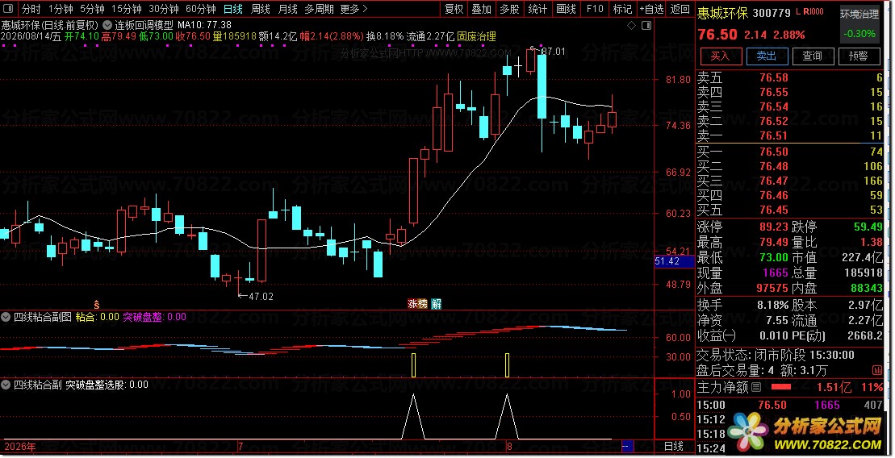This screenshot has width=895, height=458.
Task: Click the 连板回调模型 indicator name
Action: point(144,25)
